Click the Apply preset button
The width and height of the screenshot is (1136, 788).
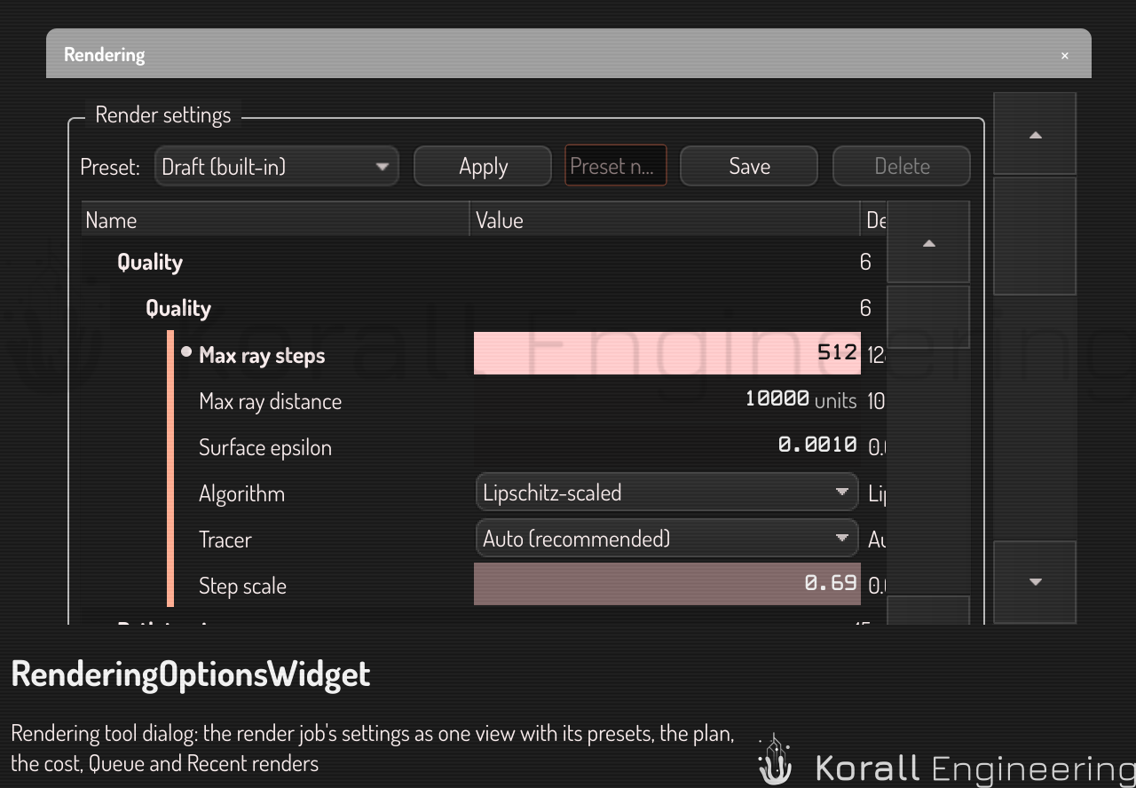coord(483,166)
